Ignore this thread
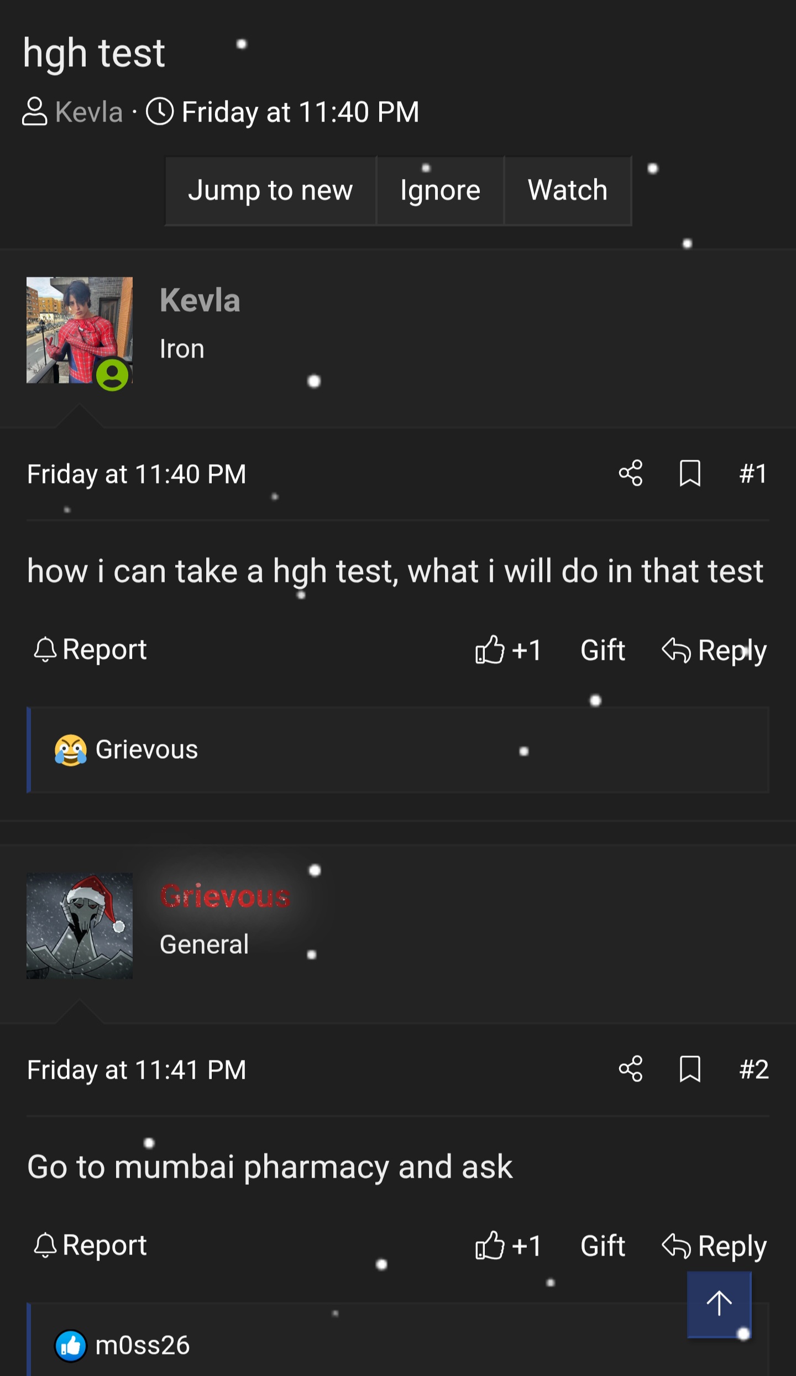The width and height of the screenshot is (796, 1376). click(x=440, y=191)
